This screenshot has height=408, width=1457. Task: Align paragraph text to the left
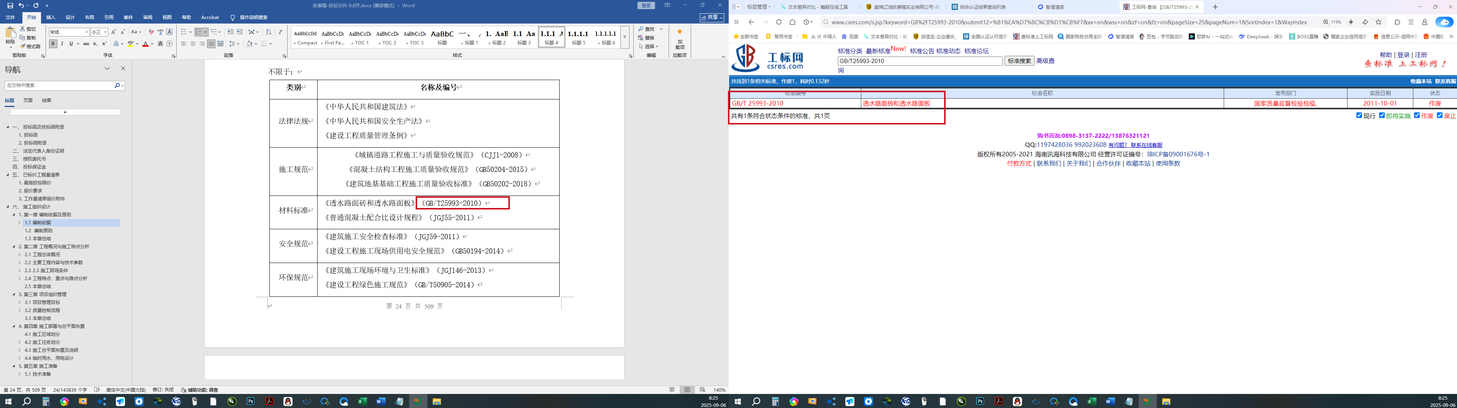[184, 44]
